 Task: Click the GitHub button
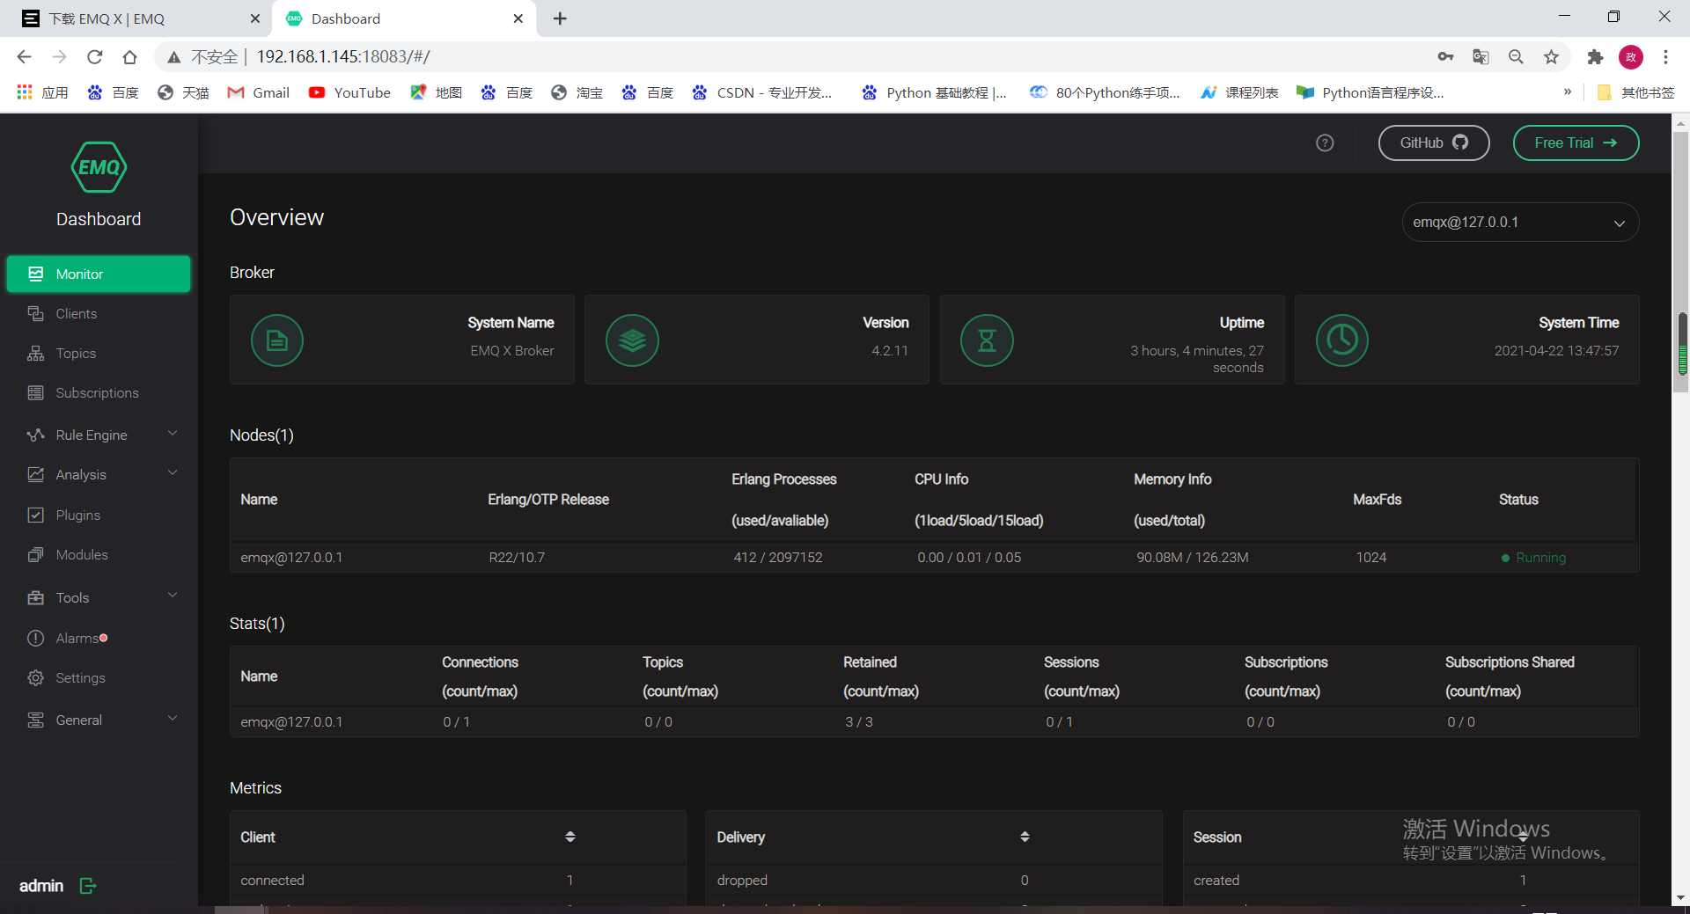(x=1434, y=143)
